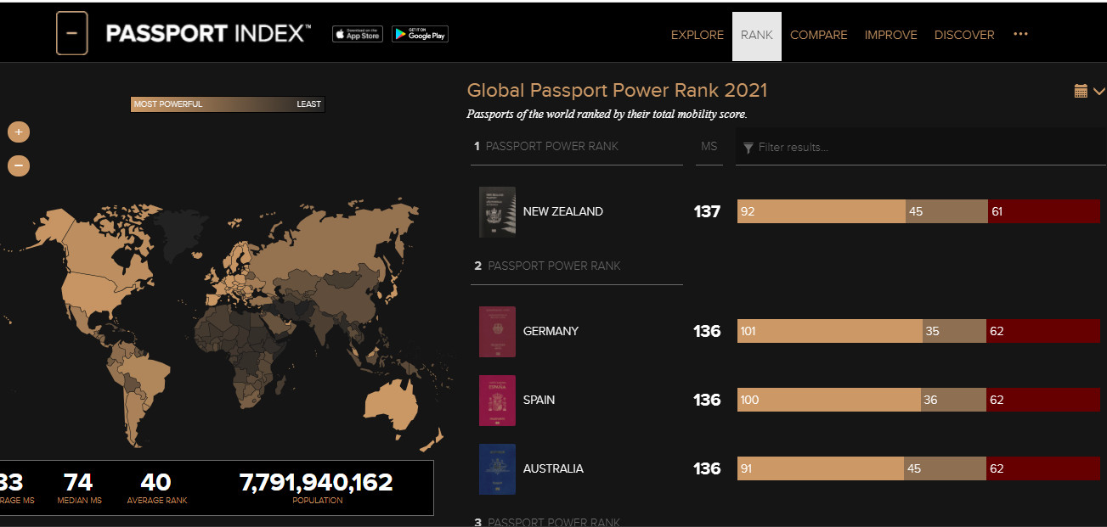
Task: Zoom out of the world map
Action: (x=19, y=165)
